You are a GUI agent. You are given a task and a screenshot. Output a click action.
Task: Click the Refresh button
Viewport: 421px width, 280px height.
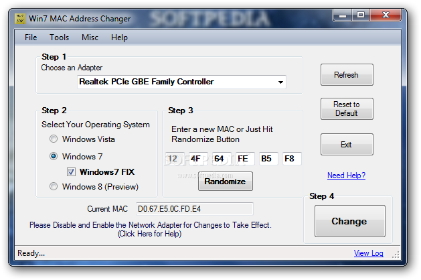347,75
